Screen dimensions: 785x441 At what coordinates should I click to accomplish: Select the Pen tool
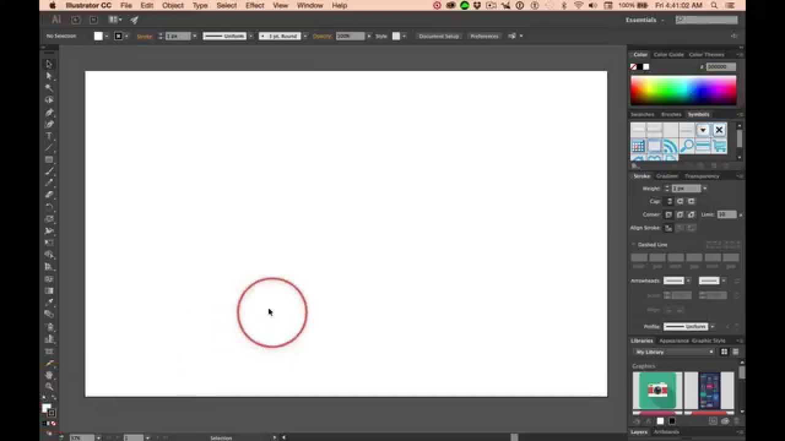(x=49, y=112)
